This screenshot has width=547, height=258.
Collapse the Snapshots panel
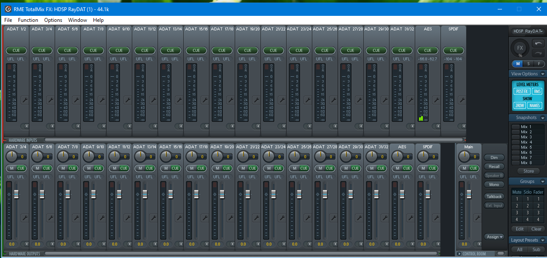pos(543,118)
